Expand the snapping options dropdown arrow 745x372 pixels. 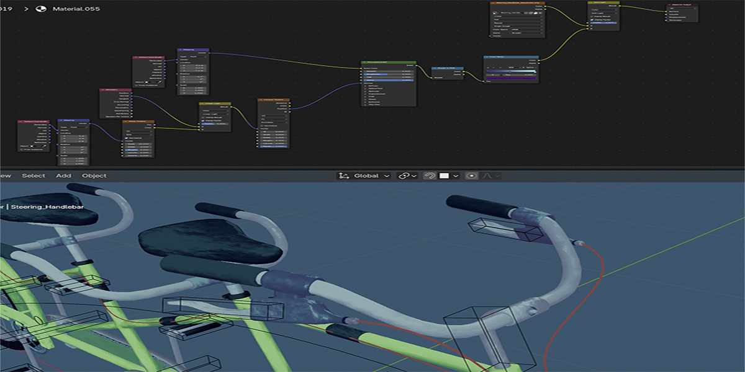click(456, 175)
